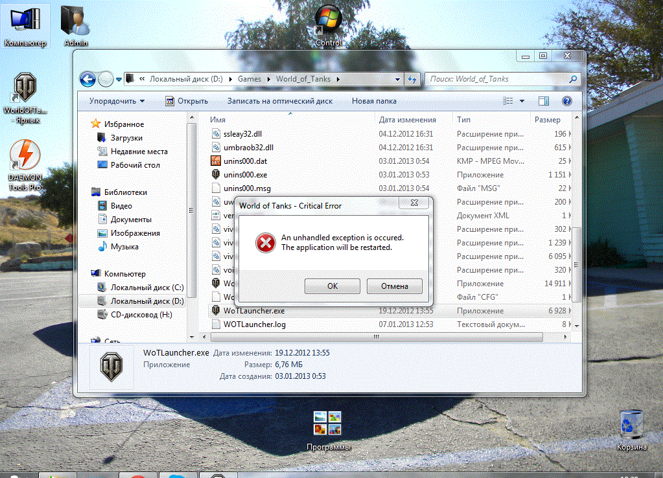Select CD-дисковод (H:) in tree

point(135,314)
